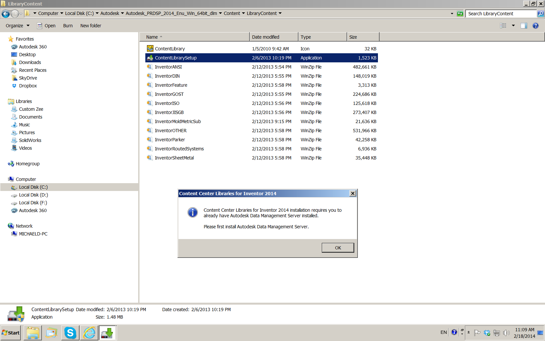This screenshot has height=341, width=545.
Task: Expand the Content breadcrumb dropdown arrow
Action: pyautogui.click(x=243, y=13)
